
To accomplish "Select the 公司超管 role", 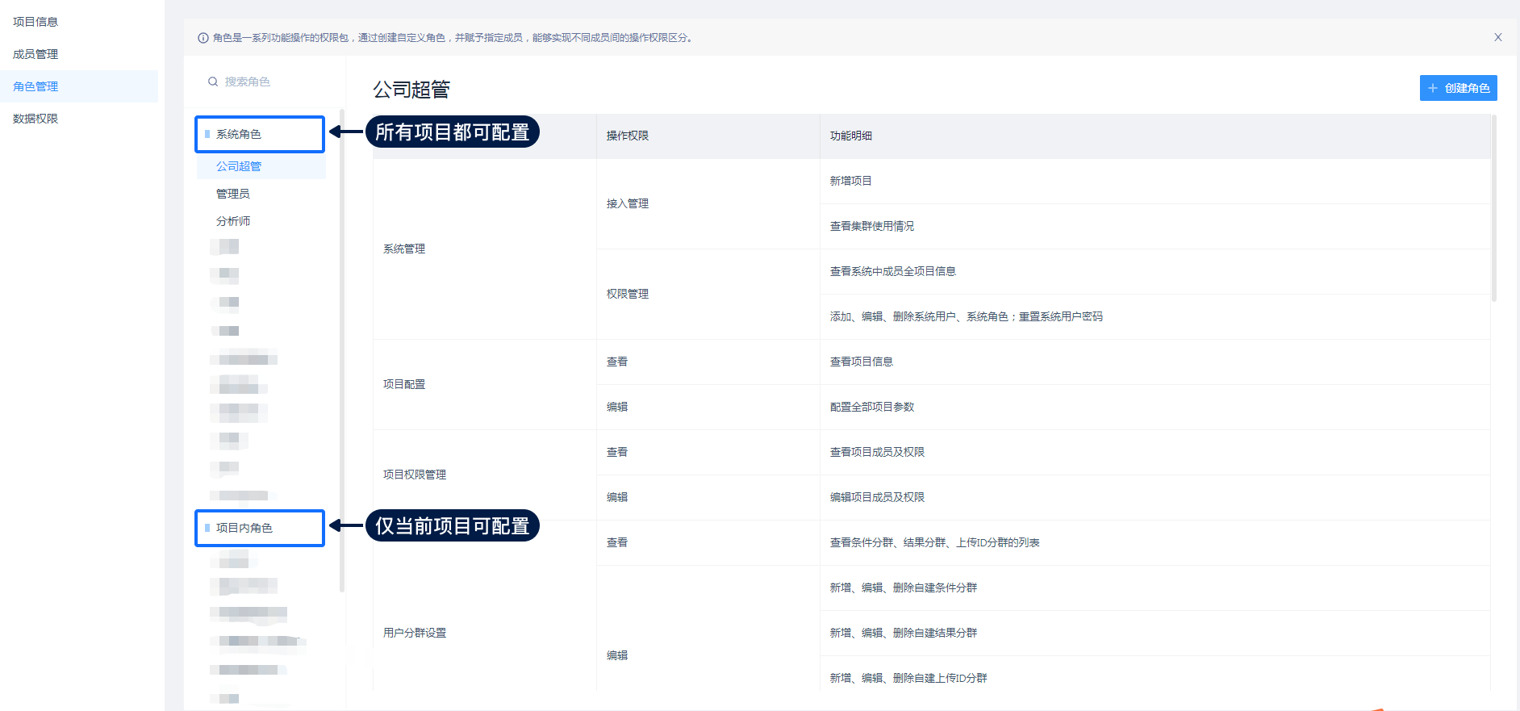I will click(239, 166).
